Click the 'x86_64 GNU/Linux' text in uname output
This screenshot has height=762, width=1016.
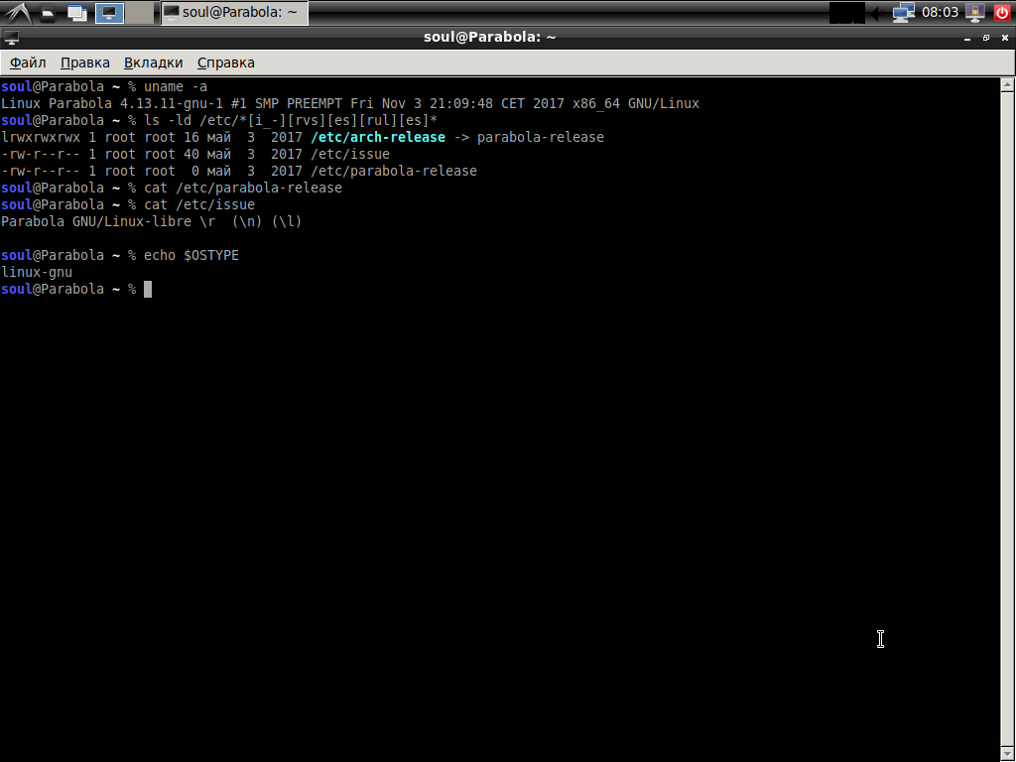(636, 103)
